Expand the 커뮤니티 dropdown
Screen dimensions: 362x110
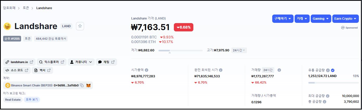(x=81, y=62)
